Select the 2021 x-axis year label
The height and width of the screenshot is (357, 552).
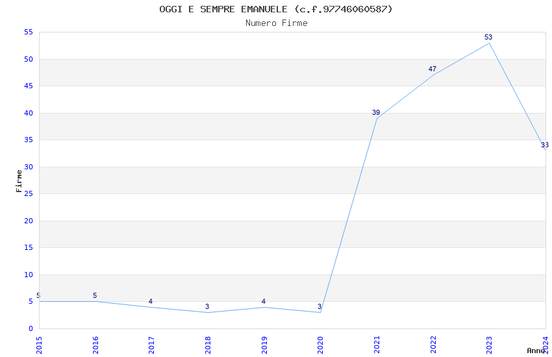[x=377, y=345]
